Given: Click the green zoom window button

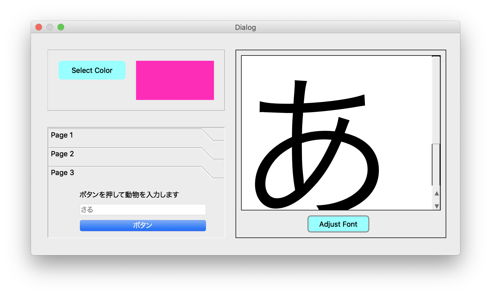Looking at the screenshot, I should coord(61,27).
